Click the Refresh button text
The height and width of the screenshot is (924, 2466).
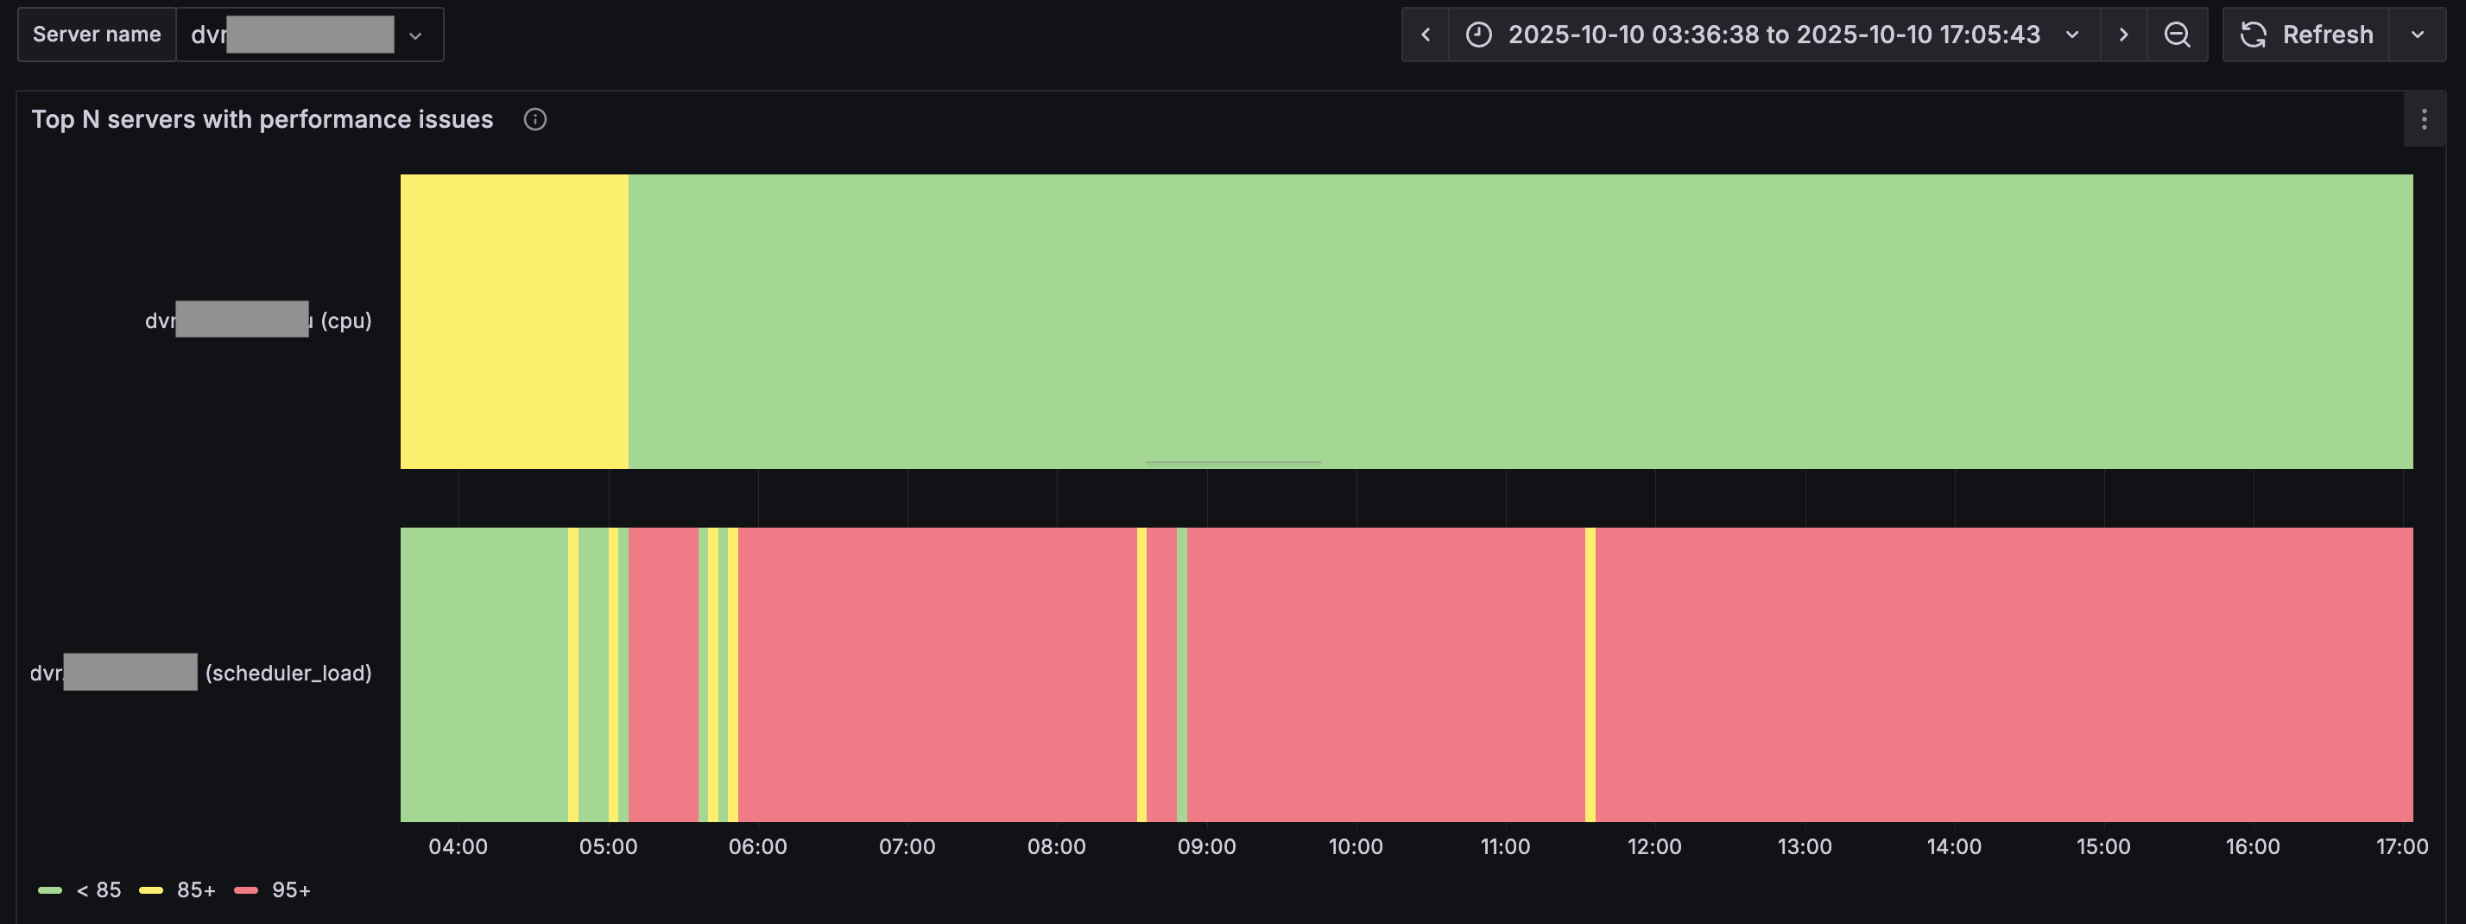click(2326, 35)
